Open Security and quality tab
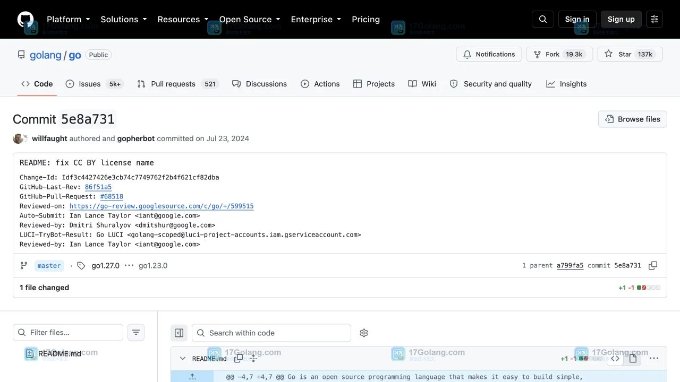 point(491,84)
